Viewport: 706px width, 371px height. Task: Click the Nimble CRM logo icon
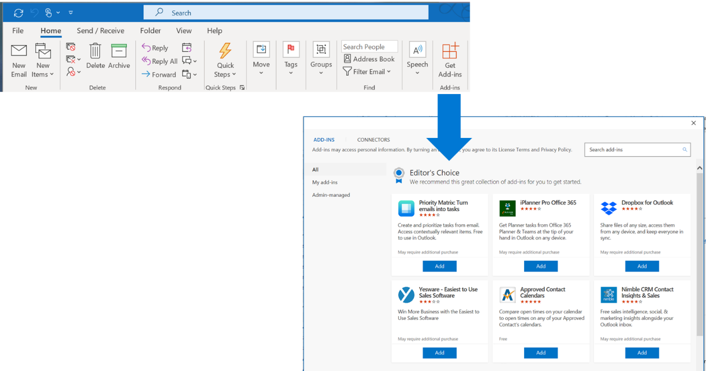coord(609,295)
